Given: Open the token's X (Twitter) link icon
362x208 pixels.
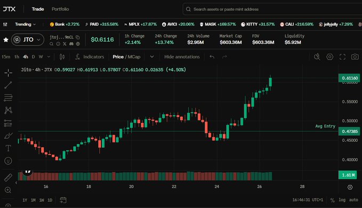Looking at the screenshot, I should point(65,44).
